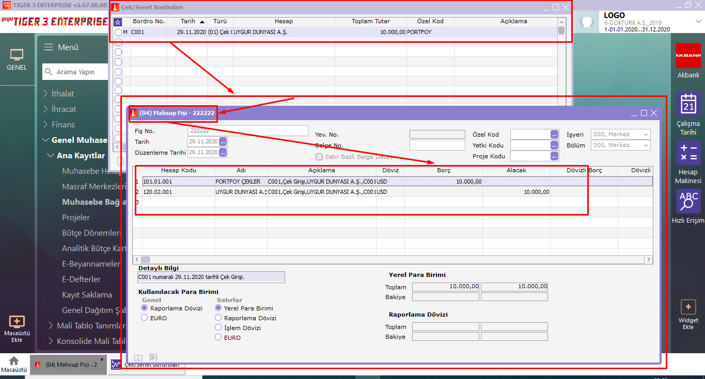The image size is (705, 379).
Task: Click the Akbank widget icon
Action: pos(688,55)
